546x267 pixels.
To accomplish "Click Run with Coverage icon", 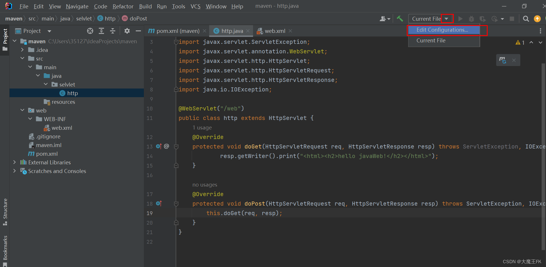I will pos(482,19).
